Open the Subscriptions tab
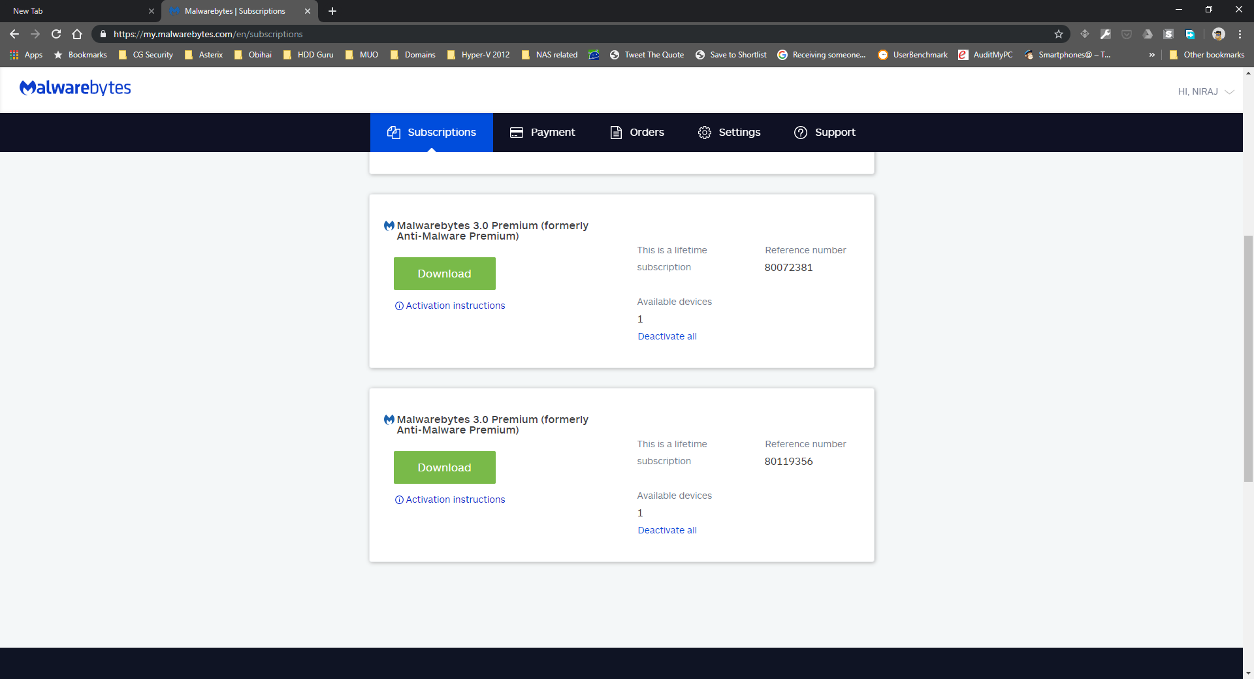Image resolution: width=1254 pixels, height=679 pixels. click(431, 133)
